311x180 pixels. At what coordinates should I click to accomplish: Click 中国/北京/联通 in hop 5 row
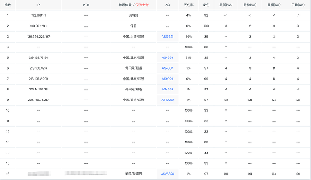pyautogui.click(x=134, y=57)
